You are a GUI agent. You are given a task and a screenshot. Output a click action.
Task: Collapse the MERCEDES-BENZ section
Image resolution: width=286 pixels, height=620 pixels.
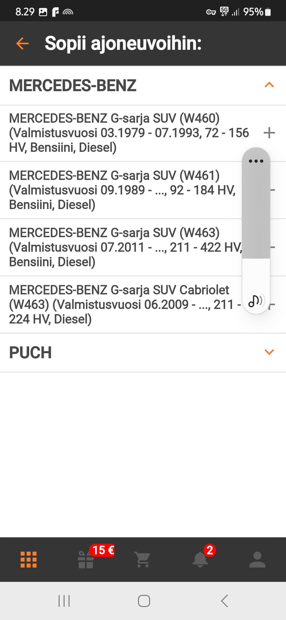click(x=269, y=85)
